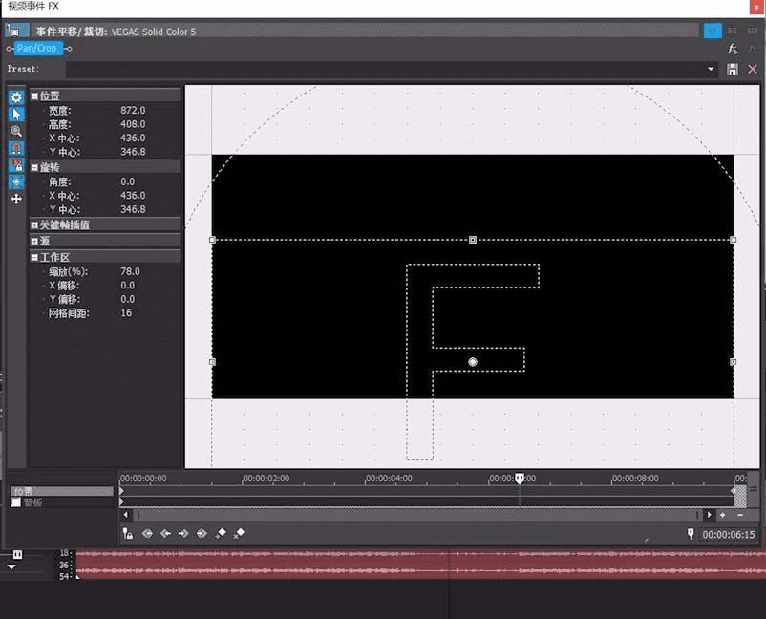Click the 宽度 value 872.0
The width and height of the screenshot is (766, 619).
(x=133, y=111)
